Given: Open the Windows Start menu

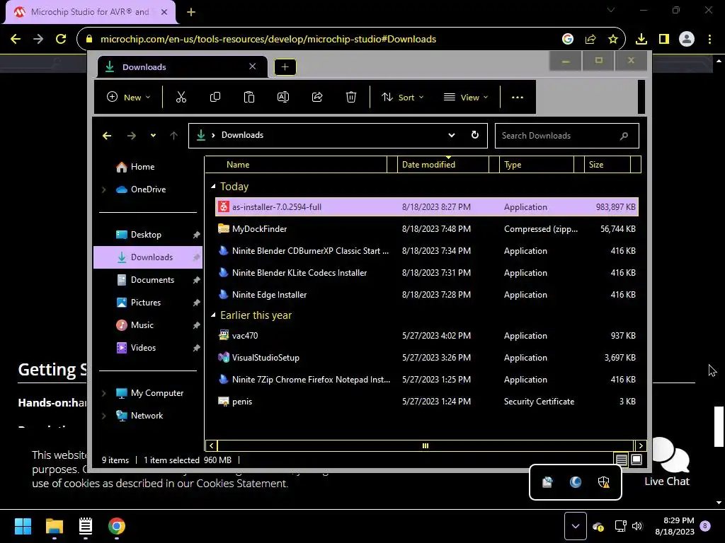Looking at the screenshot, I should coord(23,526).
